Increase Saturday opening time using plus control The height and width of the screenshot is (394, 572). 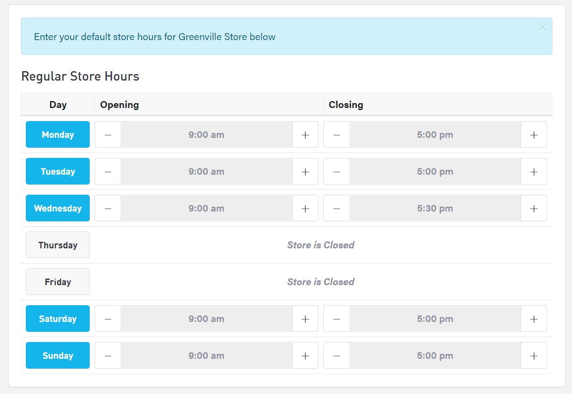(x=305, y=318)
